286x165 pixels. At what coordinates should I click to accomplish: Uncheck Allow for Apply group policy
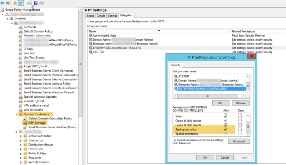[x=225, y=129]
